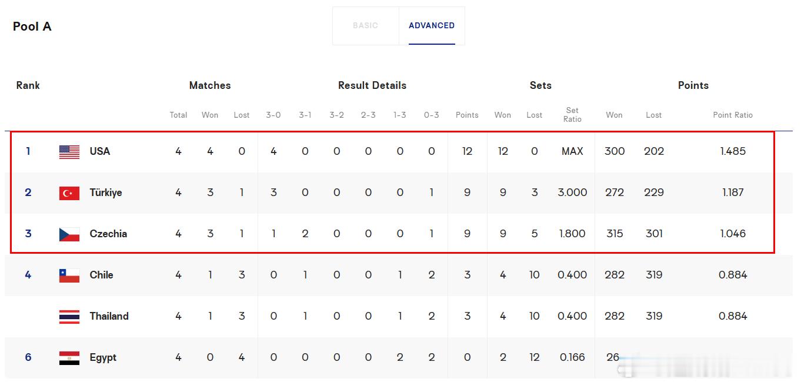Switch to the BASIC tab

pyautogui.click(x=365, y=25)
